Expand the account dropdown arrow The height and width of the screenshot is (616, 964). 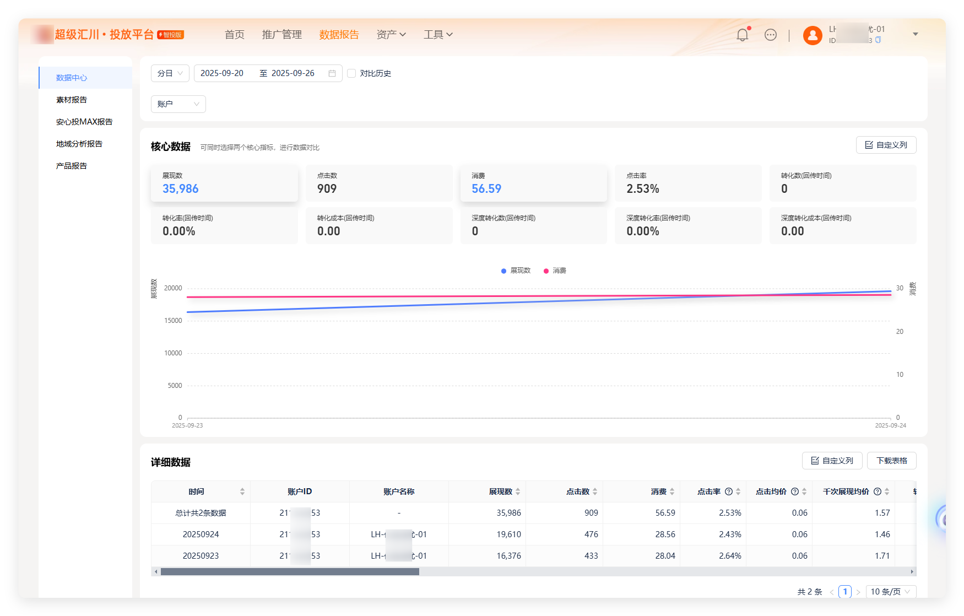[x=916, y=34]
